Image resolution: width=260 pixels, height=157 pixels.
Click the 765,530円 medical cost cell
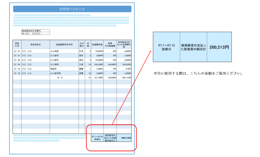pos(98,65)
